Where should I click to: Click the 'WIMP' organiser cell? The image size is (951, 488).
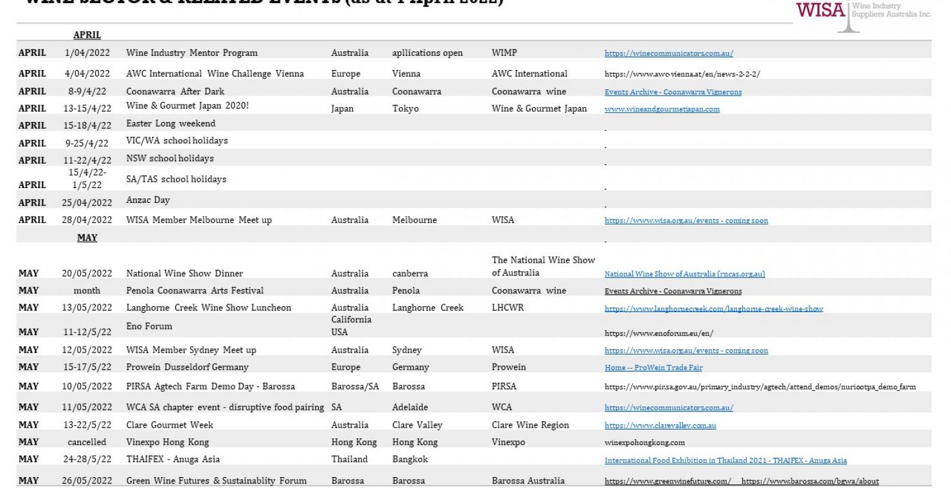(504, 53)
